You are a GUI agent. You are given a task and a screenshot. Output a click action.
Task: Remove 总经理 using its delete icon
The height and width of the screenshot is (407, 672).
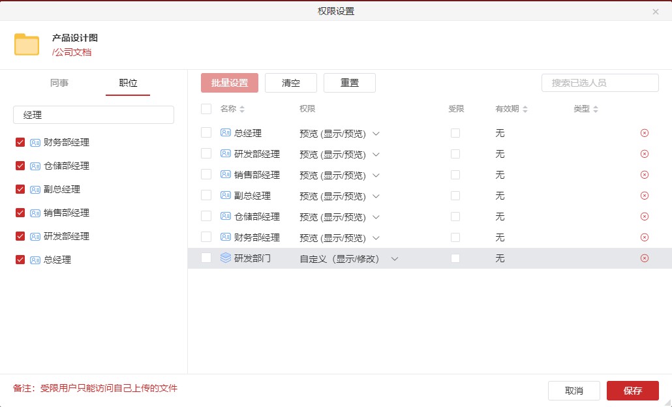pyautogui.click(x=645, y=133)
